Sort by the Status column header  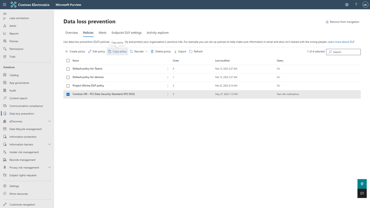(280, 61)
